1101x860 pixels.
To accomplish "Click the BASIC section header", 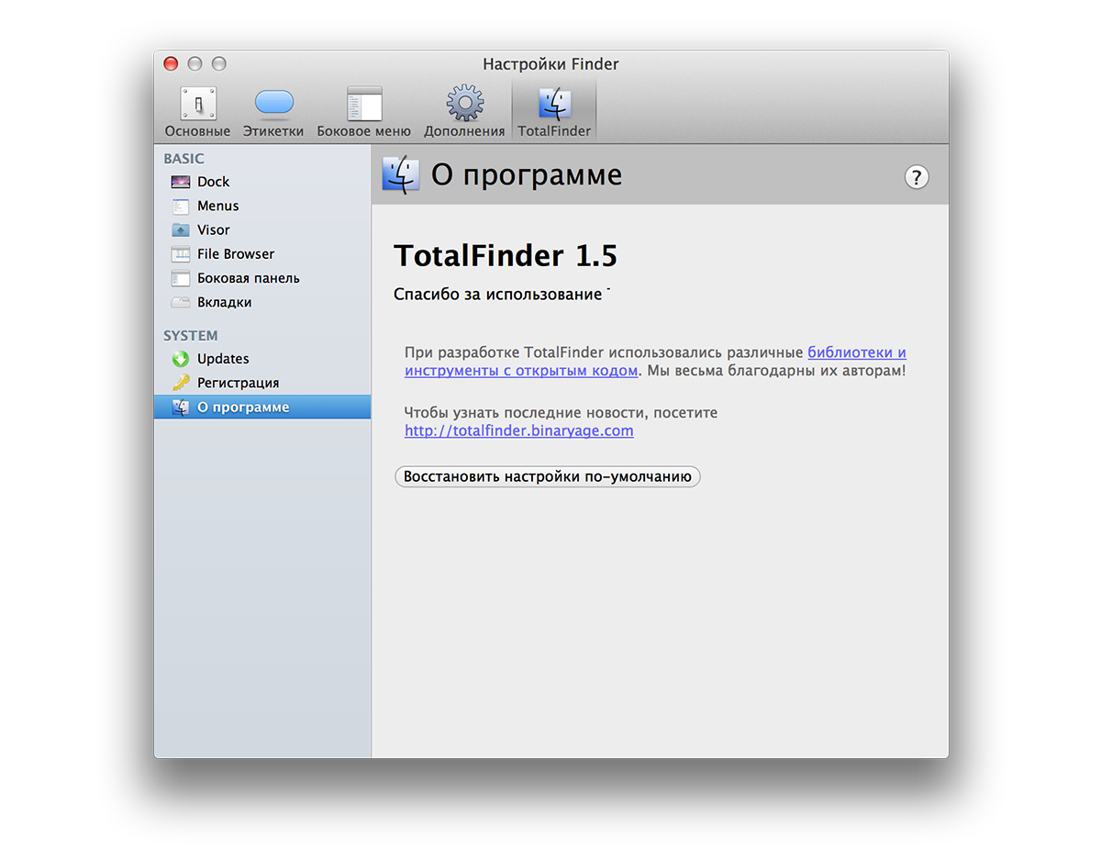I will (x=184, y=159).
